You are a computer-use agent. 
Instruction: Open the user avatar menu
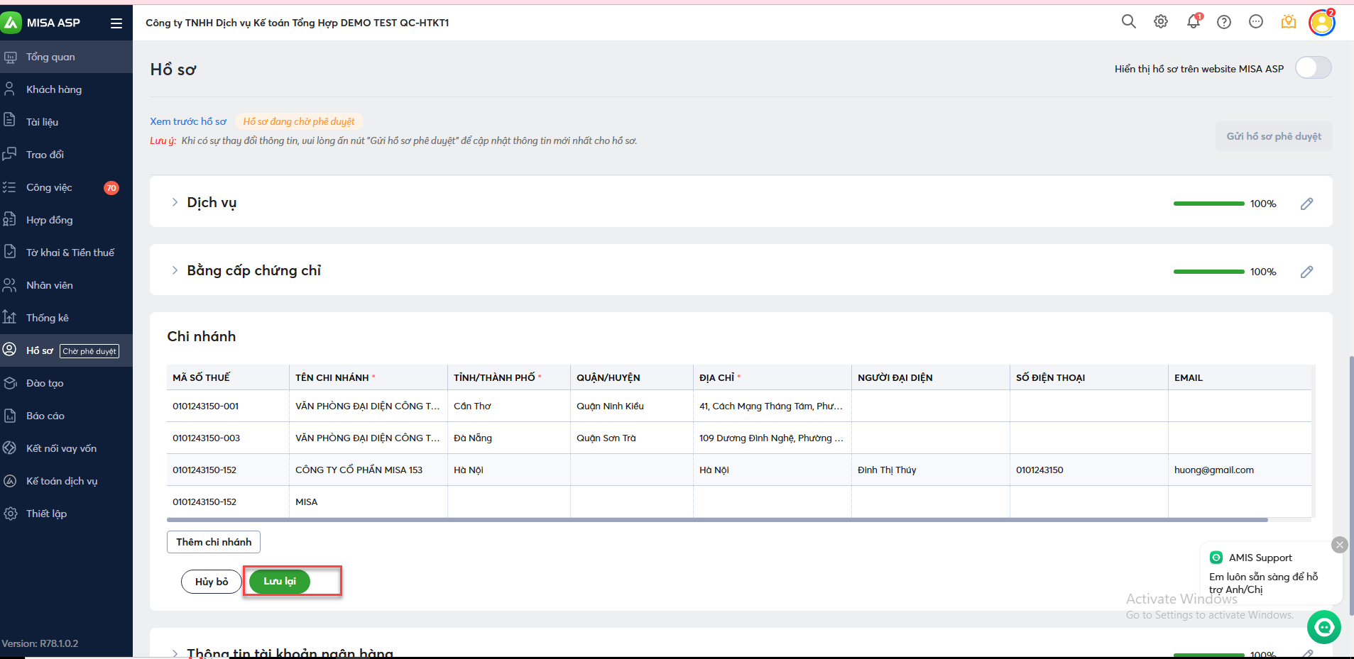click(1321, 23)
